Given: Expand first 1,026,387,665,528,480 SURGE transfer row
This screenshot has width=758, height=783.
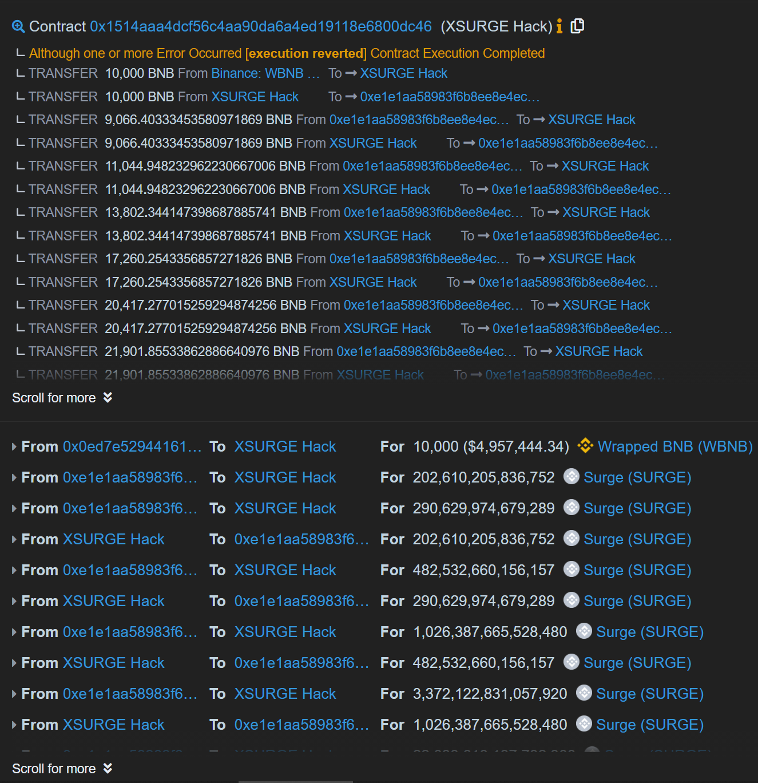Looking at the screenshot, I should point(14,632).
